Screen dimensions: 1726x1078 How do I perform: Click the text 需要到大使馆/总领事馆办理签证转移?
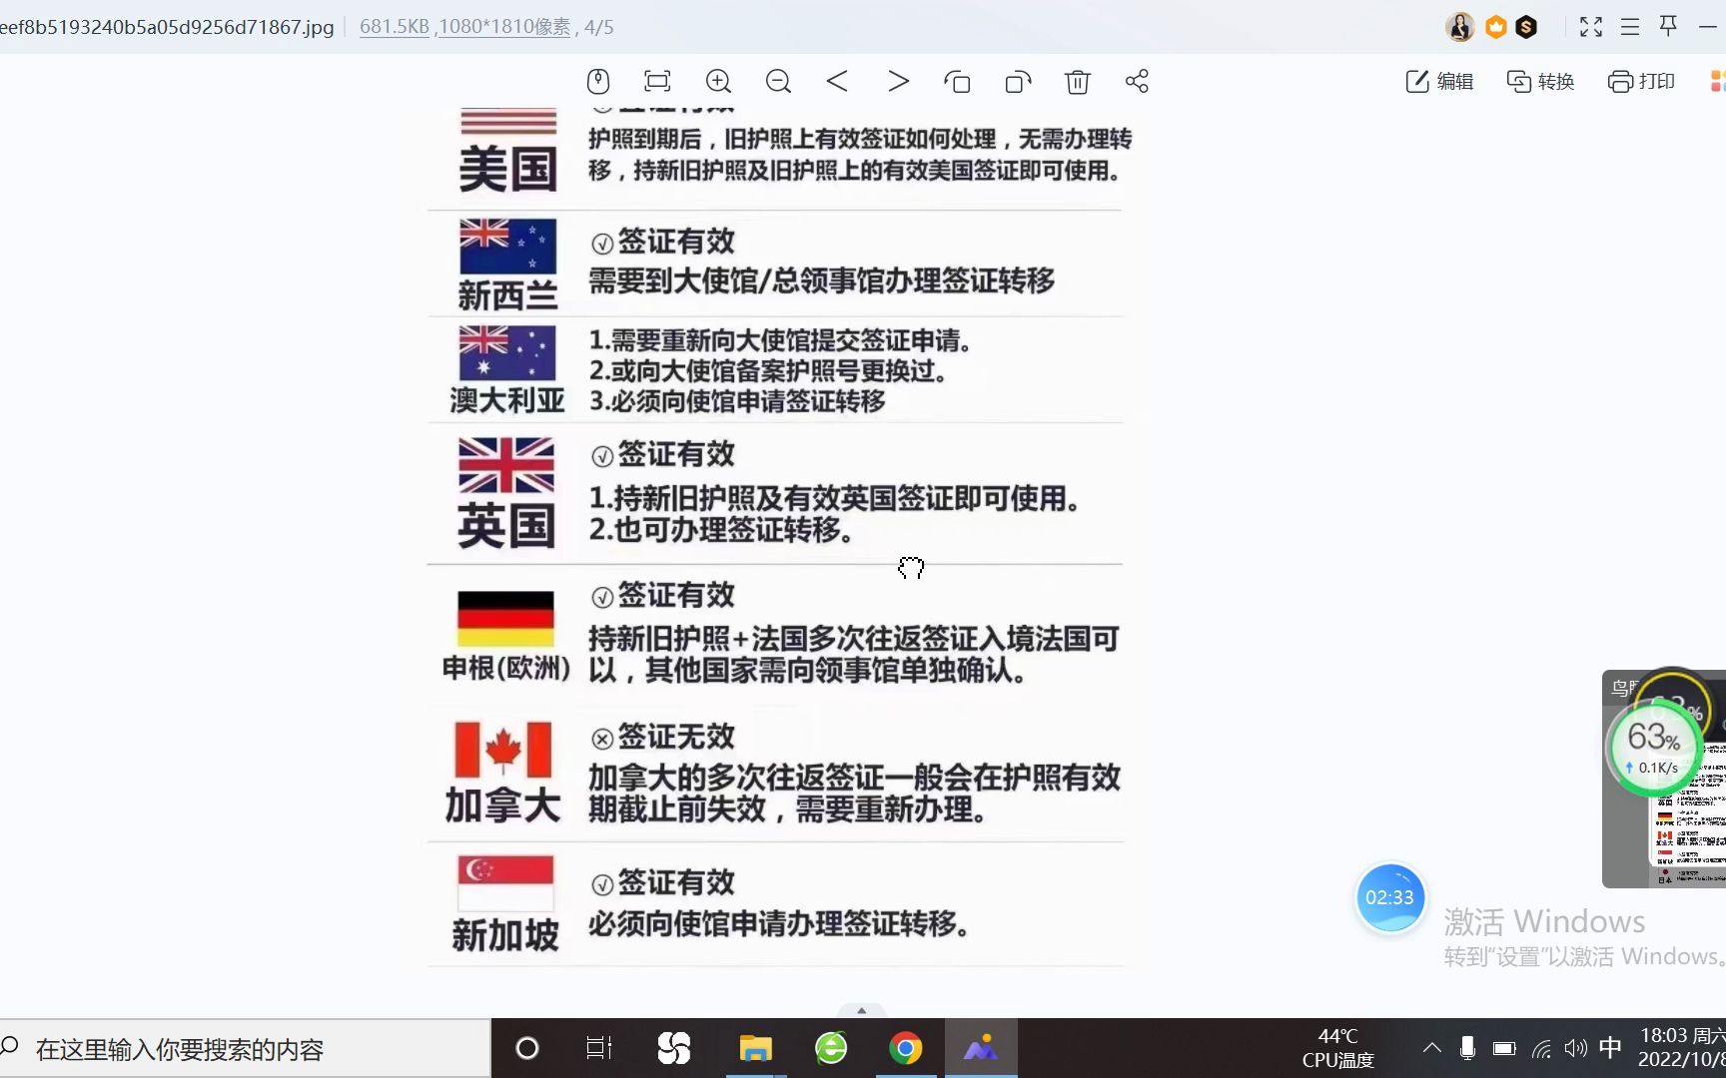[821, 281]
